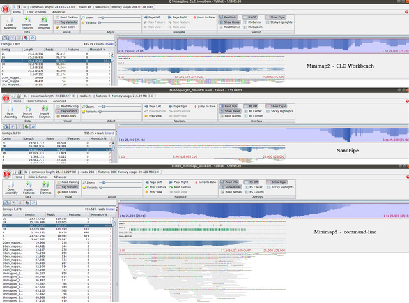The width and height of the screenshot is (409, 303).
Task: Click Jump to Base in middle window
Action: point(204,106)
